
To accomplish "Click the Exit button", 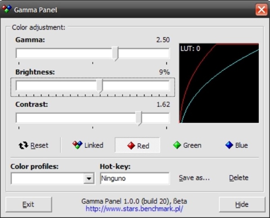I will (x=28, y=204).
